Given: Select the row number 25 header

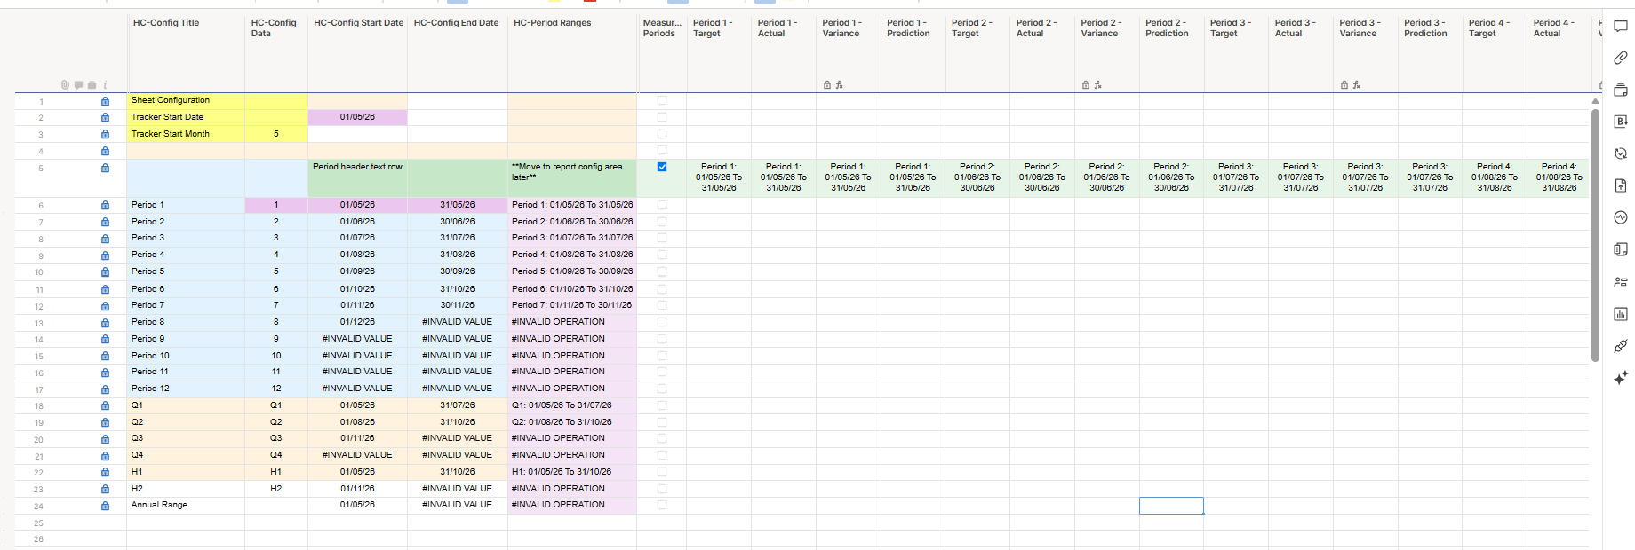Looking at the screenshot, I should click(38, 523).
